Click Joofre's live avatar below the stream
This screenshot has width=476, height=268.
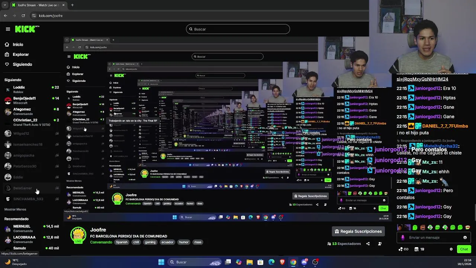coord(78,235)
